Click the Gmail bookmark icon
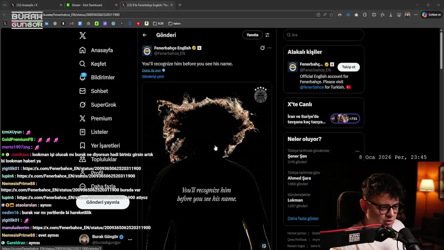Screen dimensions: 444x250 point(71,24)
